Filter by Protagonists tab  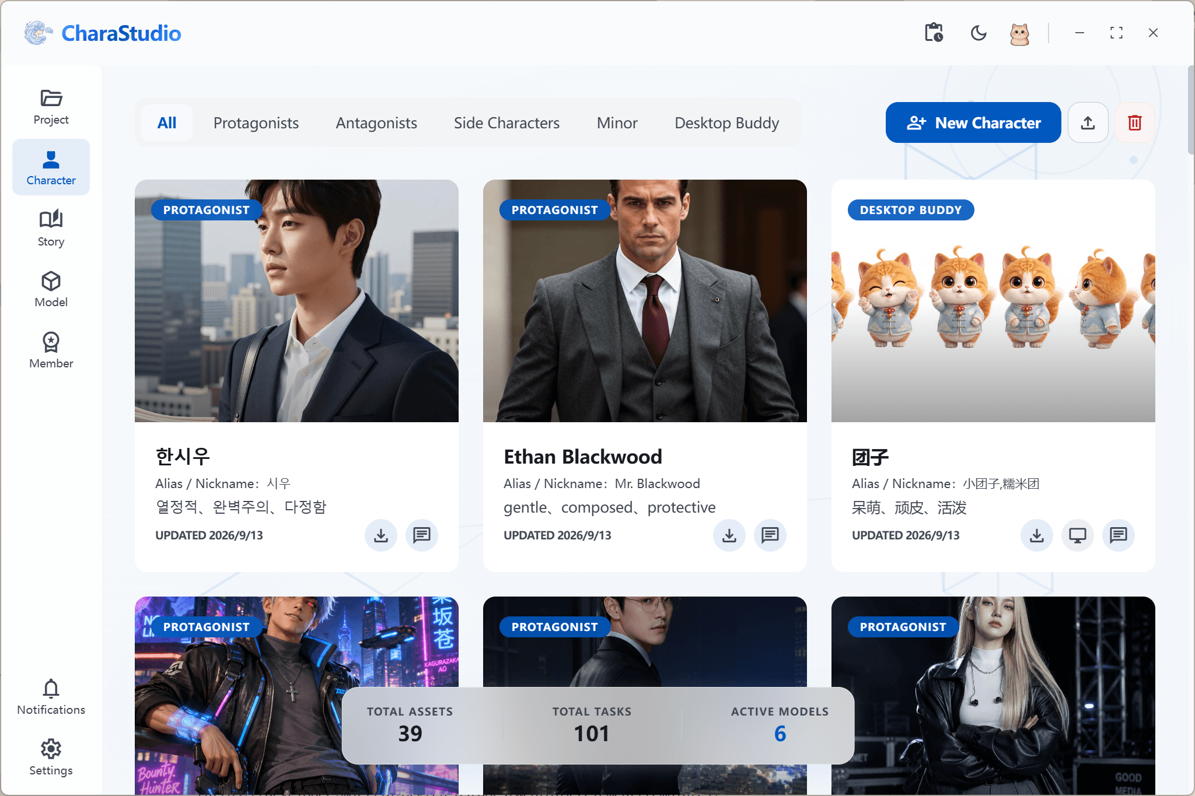click(256, 123)
